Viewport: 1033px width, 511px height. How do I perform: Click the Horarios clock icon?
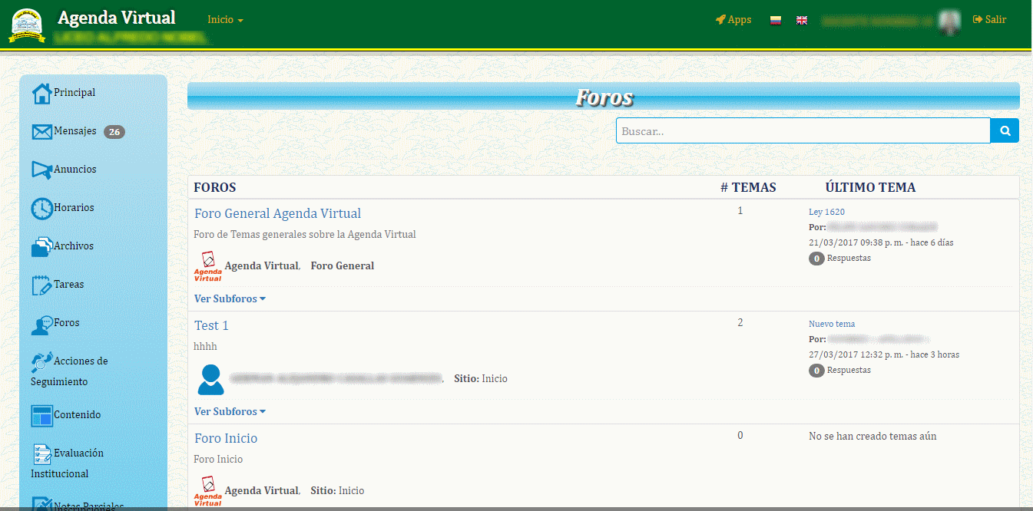(x=41, y=208)
